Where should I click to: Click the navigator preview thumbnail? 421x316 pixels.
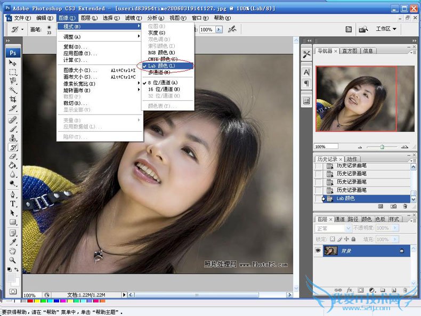365,99
